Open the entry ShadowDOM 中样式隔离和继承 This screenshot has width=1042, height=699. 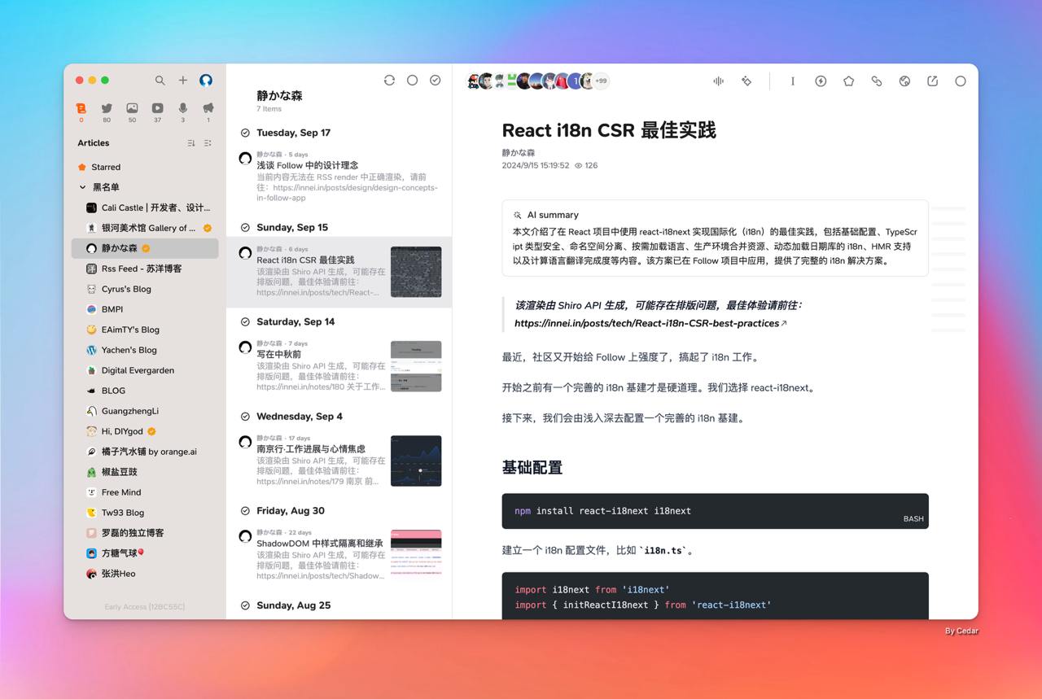(x=339, y=555)
